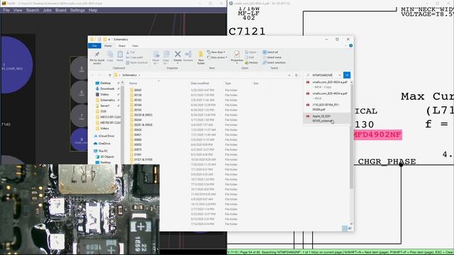Click the refresh icon beside address bar
Viewport: 454px width, 255px height.
click(297, 75)
